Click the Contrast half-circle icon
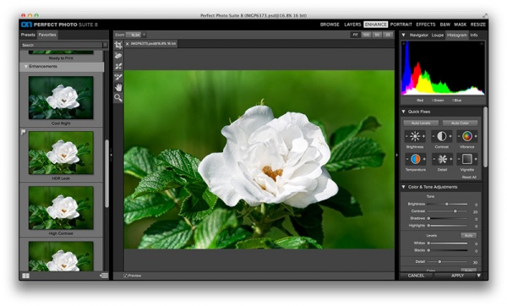The height and width of the screenshot is (306, 507). 442,136
